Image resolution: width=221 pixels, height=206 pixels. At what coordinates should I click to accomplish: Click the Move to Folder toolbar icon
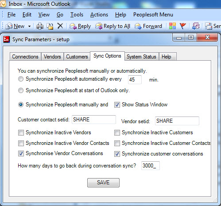click(x=50, y=26)
